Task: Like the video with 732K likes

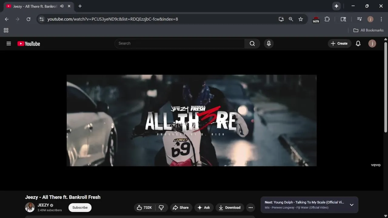Action: coord(144,207)
